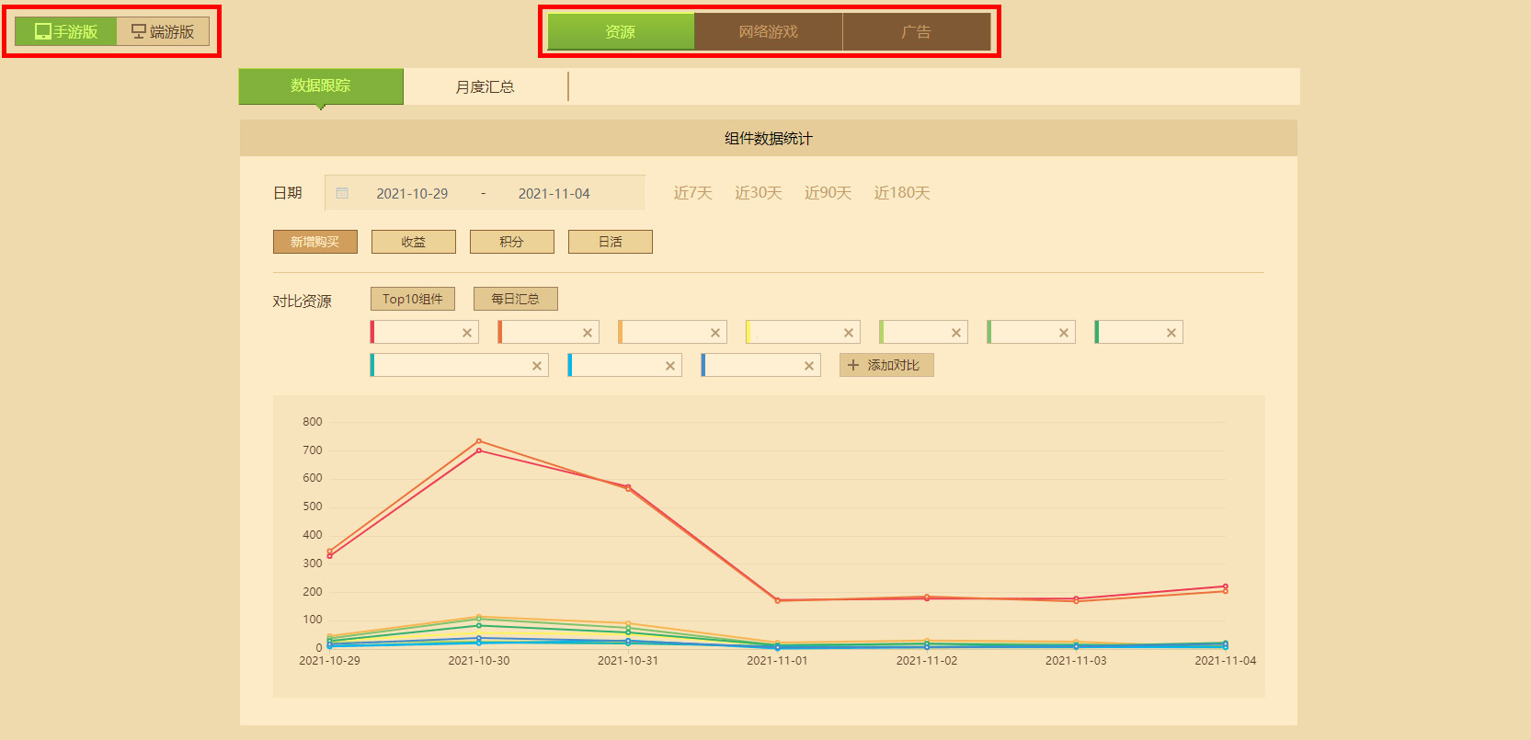Open the date range calendar icon

click(342, 193)
